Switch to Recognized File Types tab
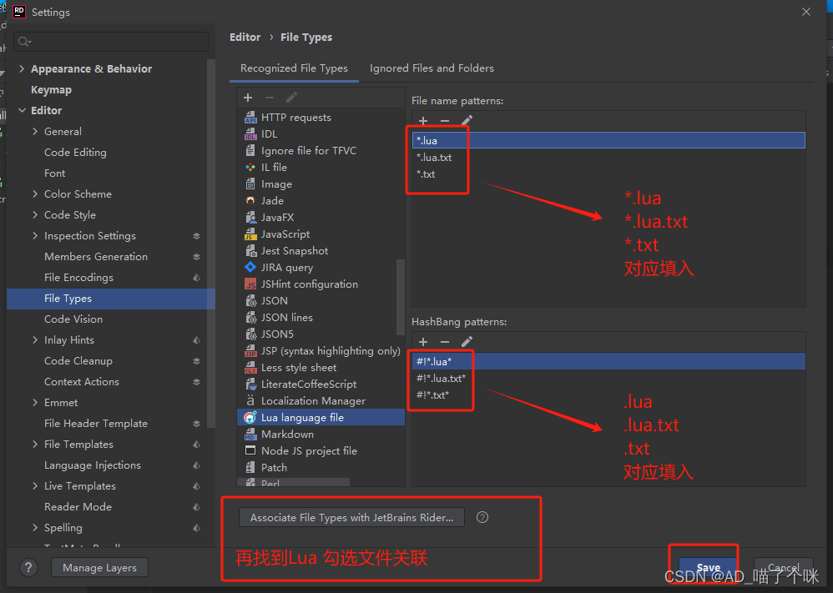This screenshot has height=593, width=833. (294, 68)
